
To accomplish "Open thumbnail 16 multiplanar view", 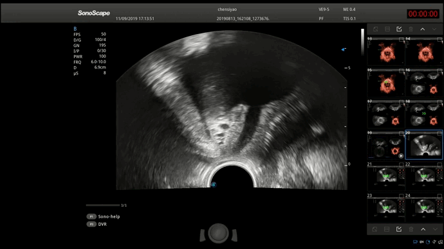I will click(x=424, y=83).
